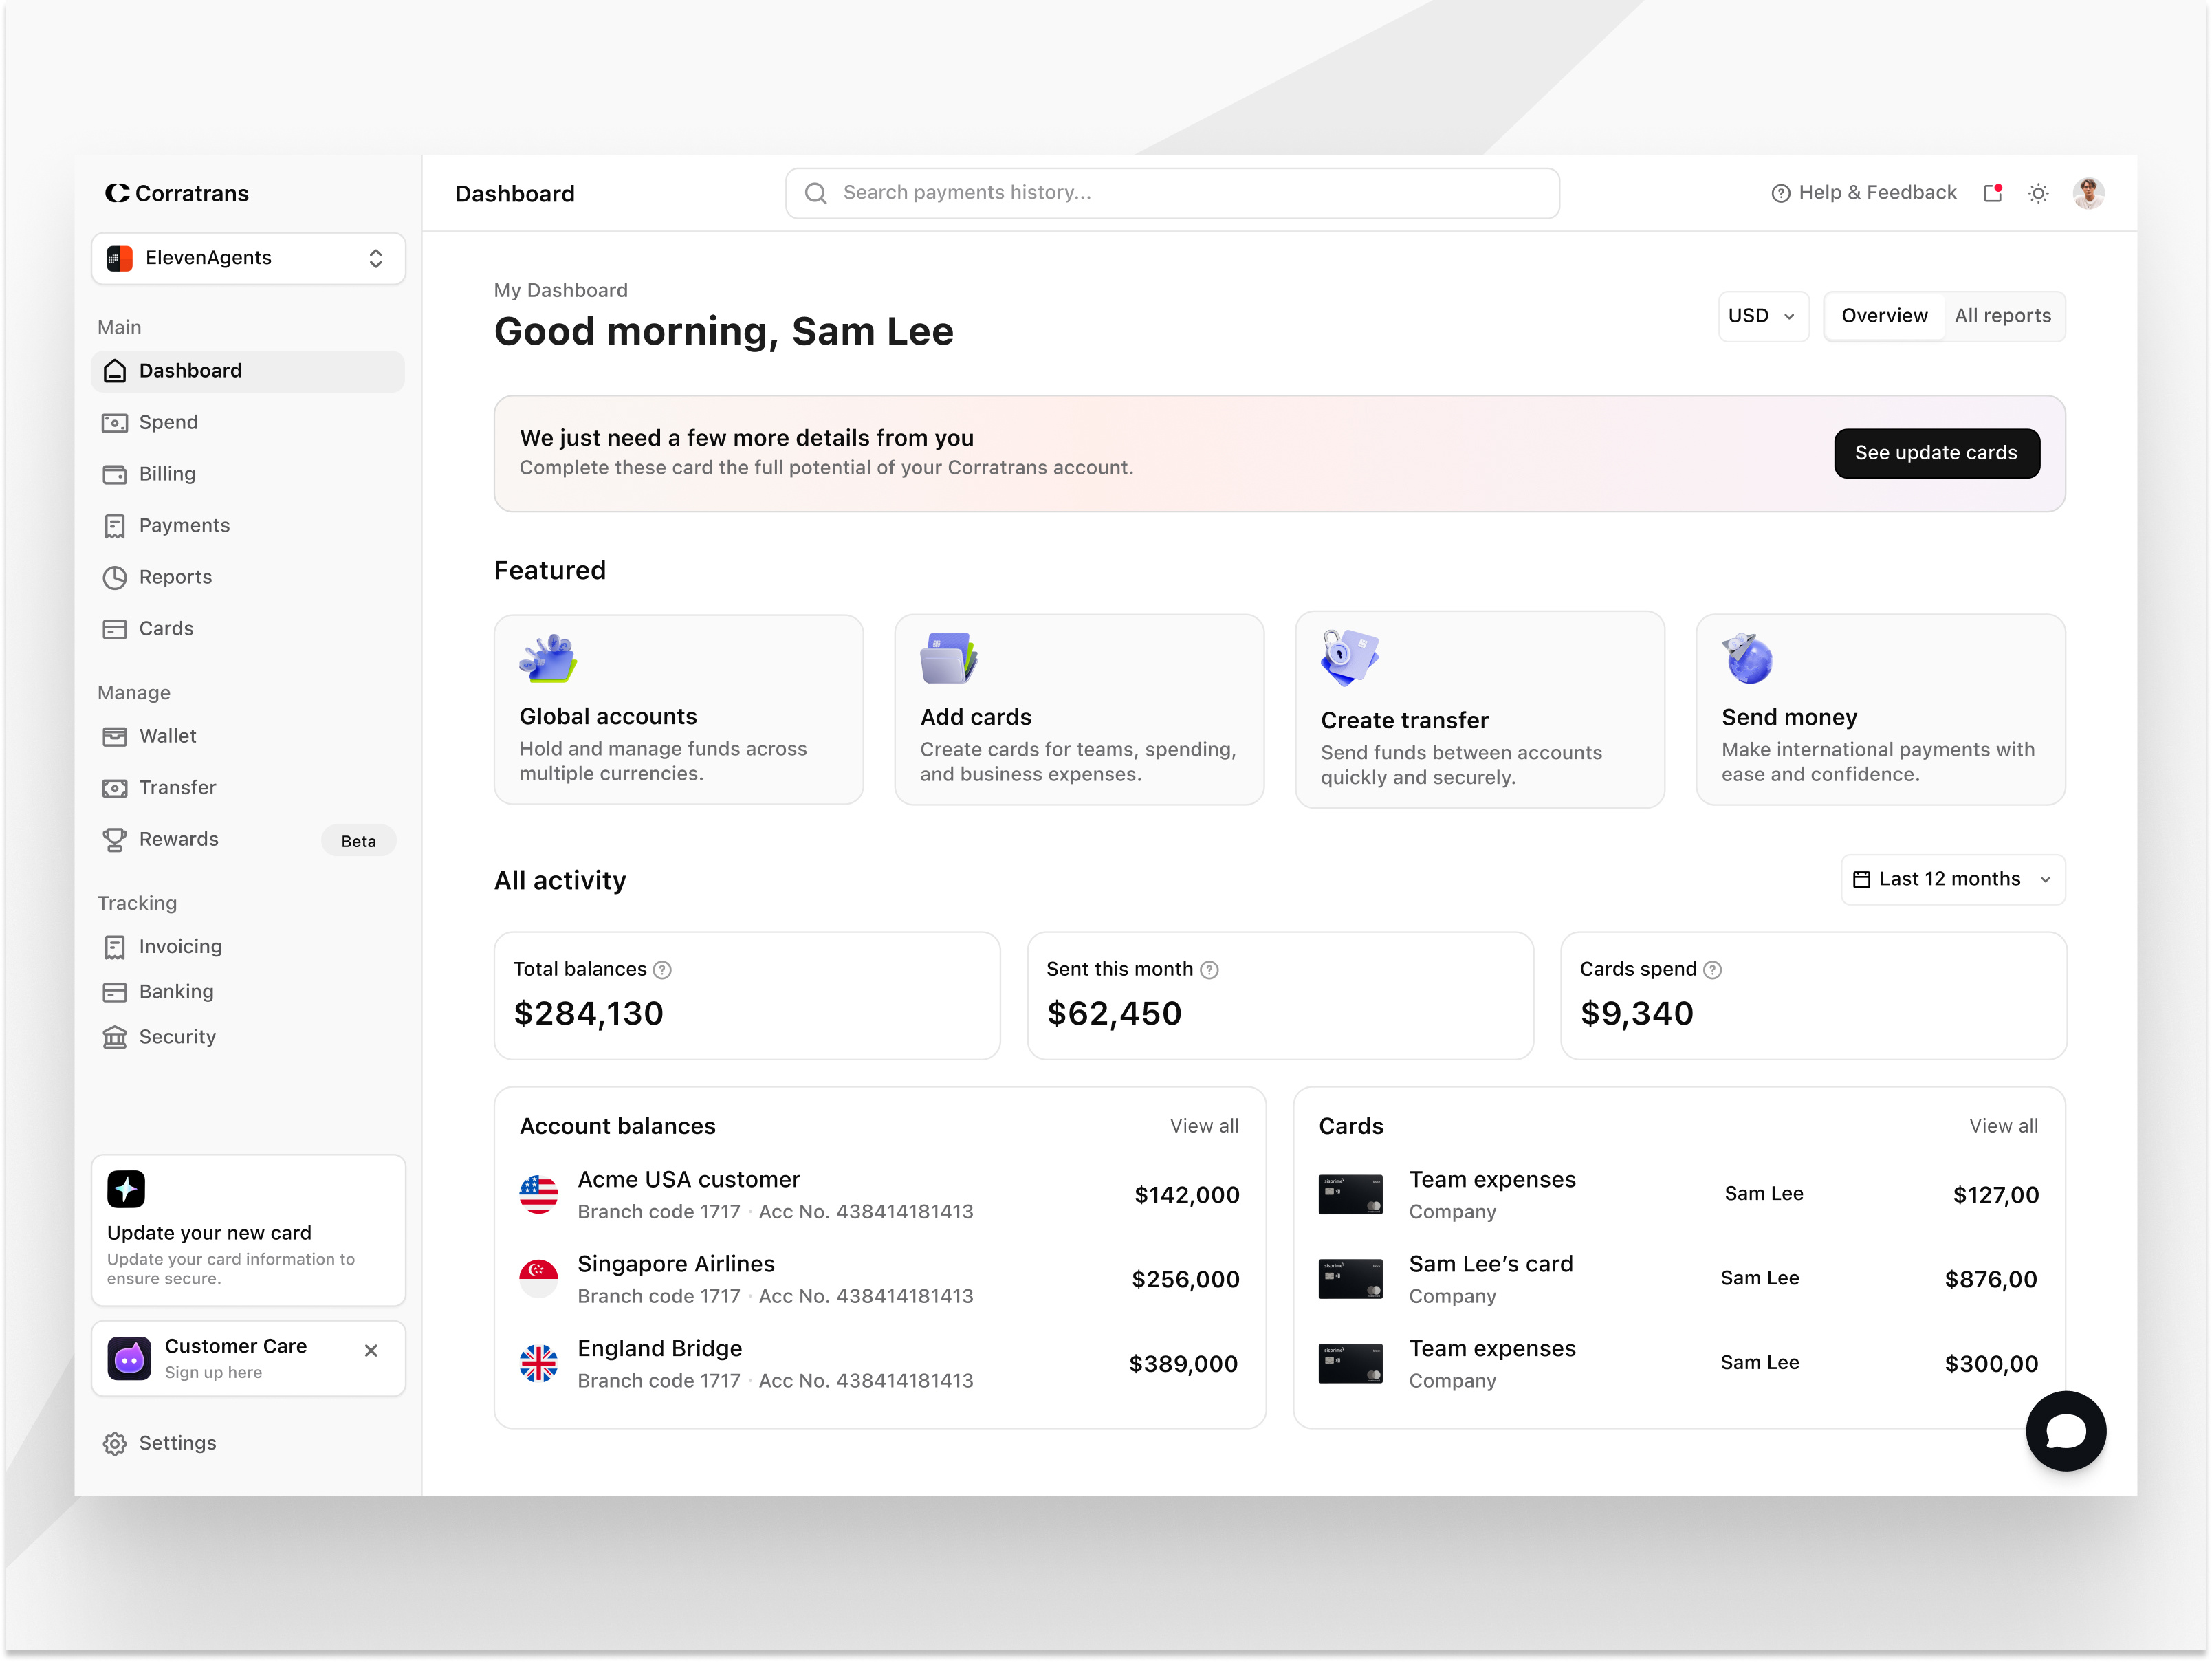Screen dimensions: 2212x1662
Task: Click the Sent this month info icon
Action: tap(1209, 970)
